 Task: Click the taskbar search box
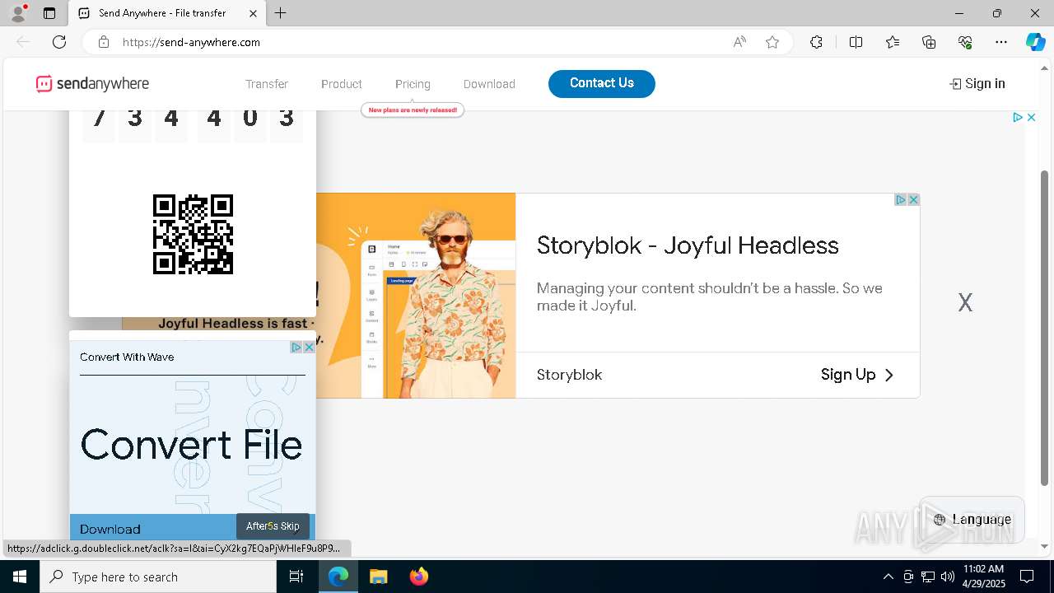(x=158, y=577)
